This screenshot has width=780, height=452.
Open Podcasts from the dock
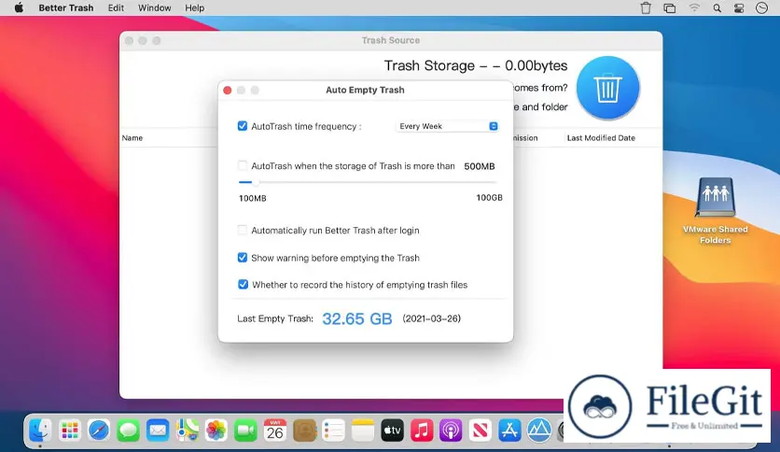[452, 431]
